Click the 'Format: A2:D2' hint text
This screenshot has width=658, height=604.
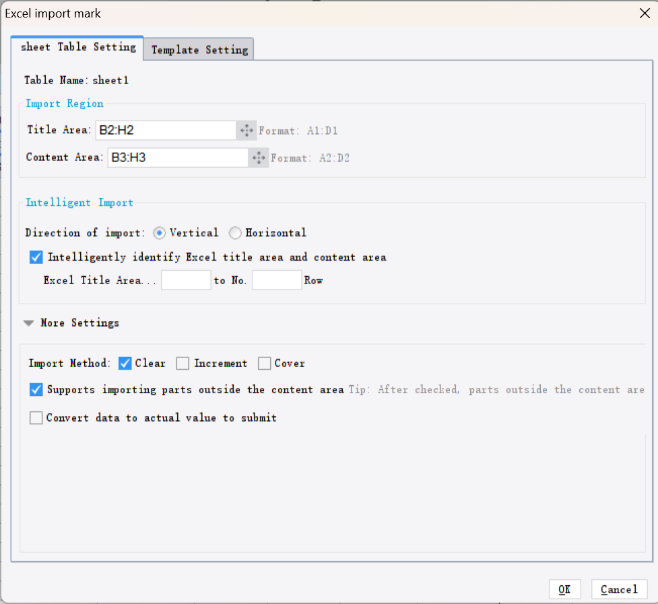pyautogui.click(x=310, y=158)
